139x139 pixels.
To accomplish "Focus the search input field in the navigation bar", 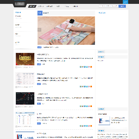I will tap(108, 6).
